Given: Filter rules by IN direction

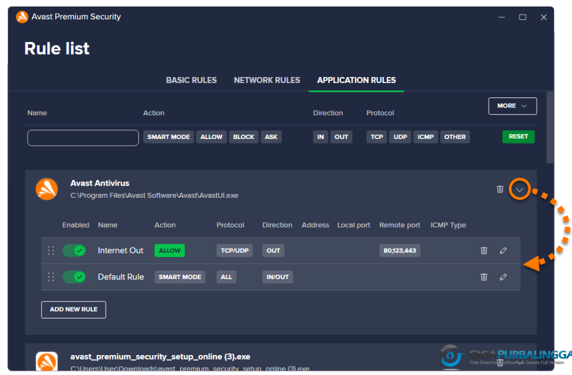Looking at the screenshot, I should coord(320,137).
